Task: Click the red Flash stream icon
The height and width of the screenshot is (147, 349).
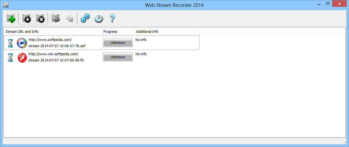Action: (x=22, y=58)
